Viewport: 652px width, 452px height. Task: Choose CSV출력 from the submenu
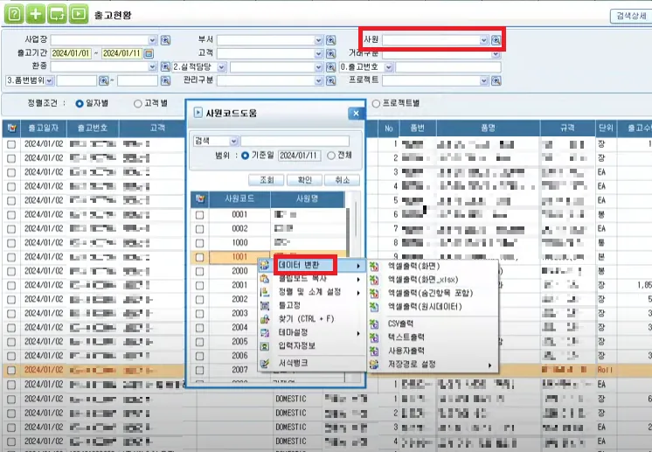(x=400, y=323)
